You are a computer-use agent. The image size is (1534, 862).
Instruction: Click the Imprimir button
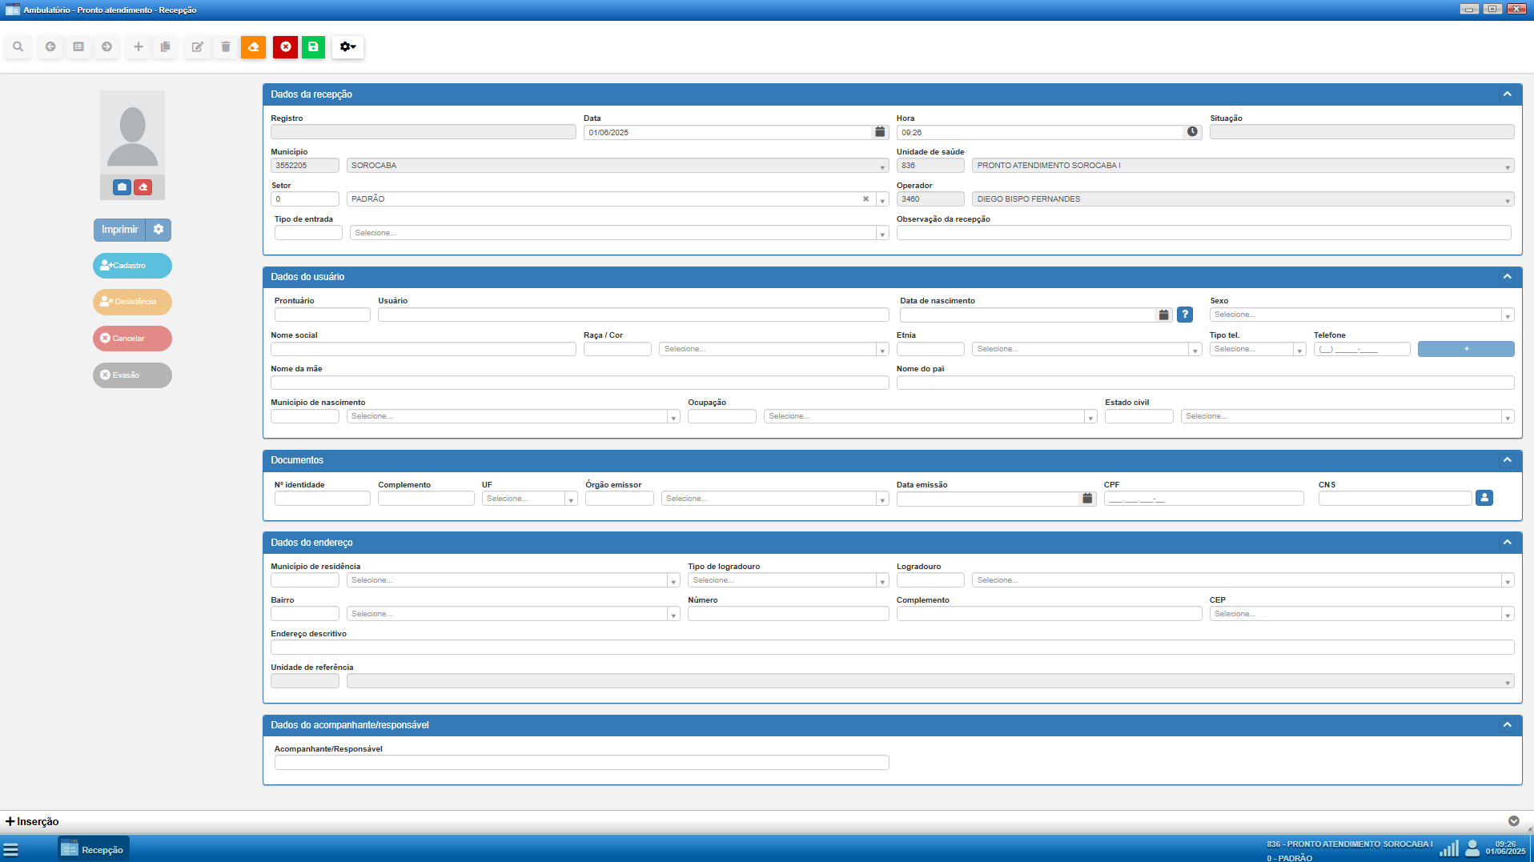[x=119, y=230]
